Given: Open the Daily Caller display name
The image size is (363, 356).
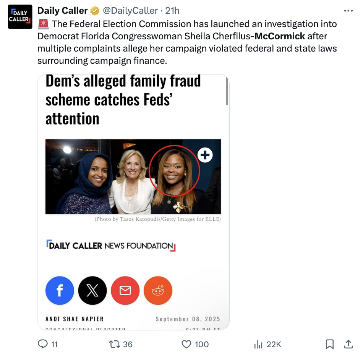Looking at the screenshot, I should tap(63, 11).
